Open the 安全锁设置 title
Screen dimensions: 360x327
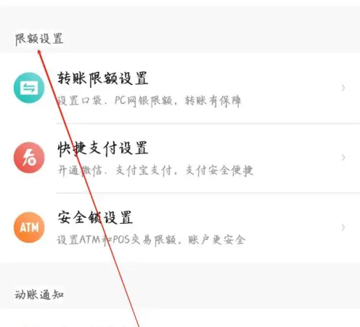pyautogui.click(x=95, y=217)
